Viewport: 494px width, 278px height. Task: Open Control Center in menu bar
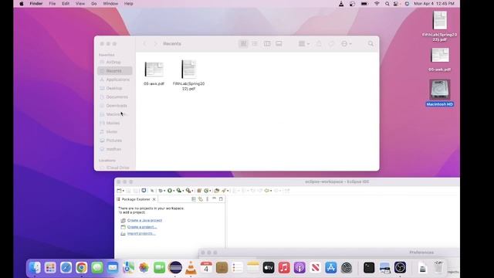(x=396, y=4)
